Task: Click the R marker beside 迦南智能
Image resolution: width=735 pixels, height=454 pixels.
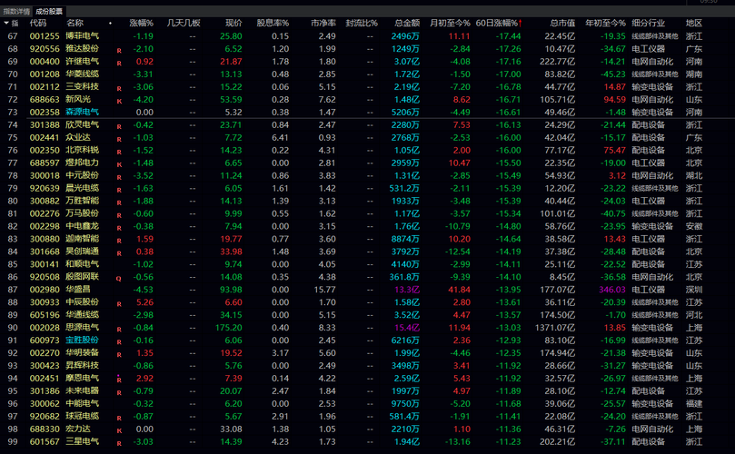Action: pyautogui.click(x=119, y=241)
